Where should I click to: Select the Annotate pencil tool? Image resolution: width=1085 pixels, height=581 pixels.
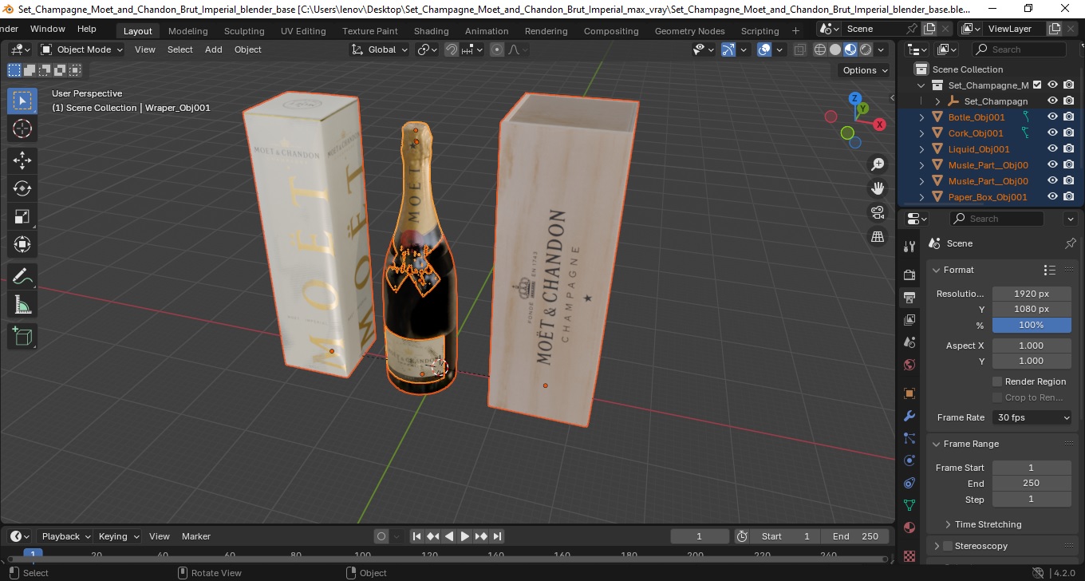[x=22, y=277]
